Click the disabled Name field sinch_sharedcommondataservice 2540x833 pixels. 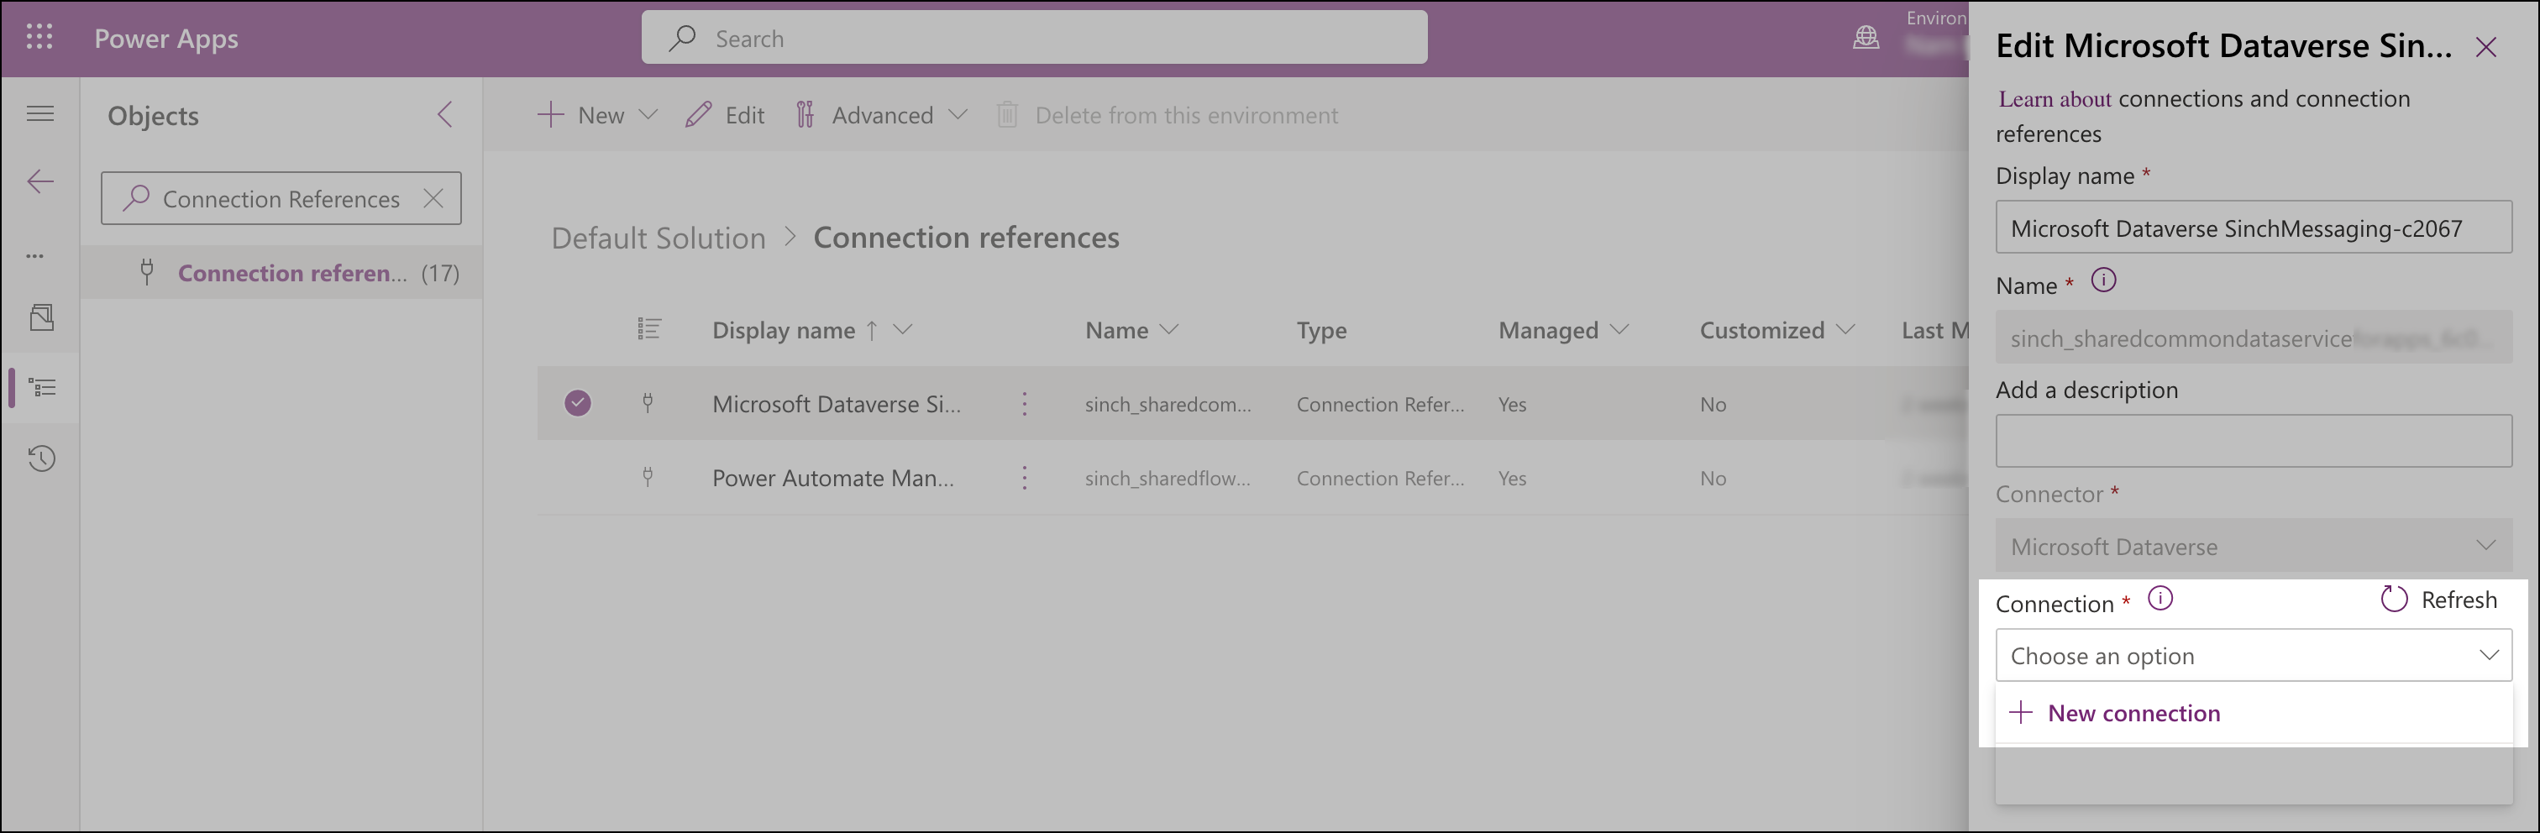tap(2253, 338)
